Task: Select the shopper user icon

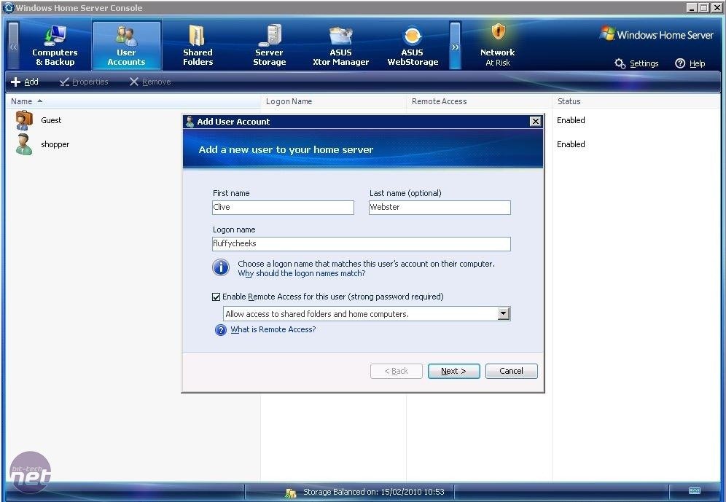Action: pyautogui.click(x=24, y=144)
